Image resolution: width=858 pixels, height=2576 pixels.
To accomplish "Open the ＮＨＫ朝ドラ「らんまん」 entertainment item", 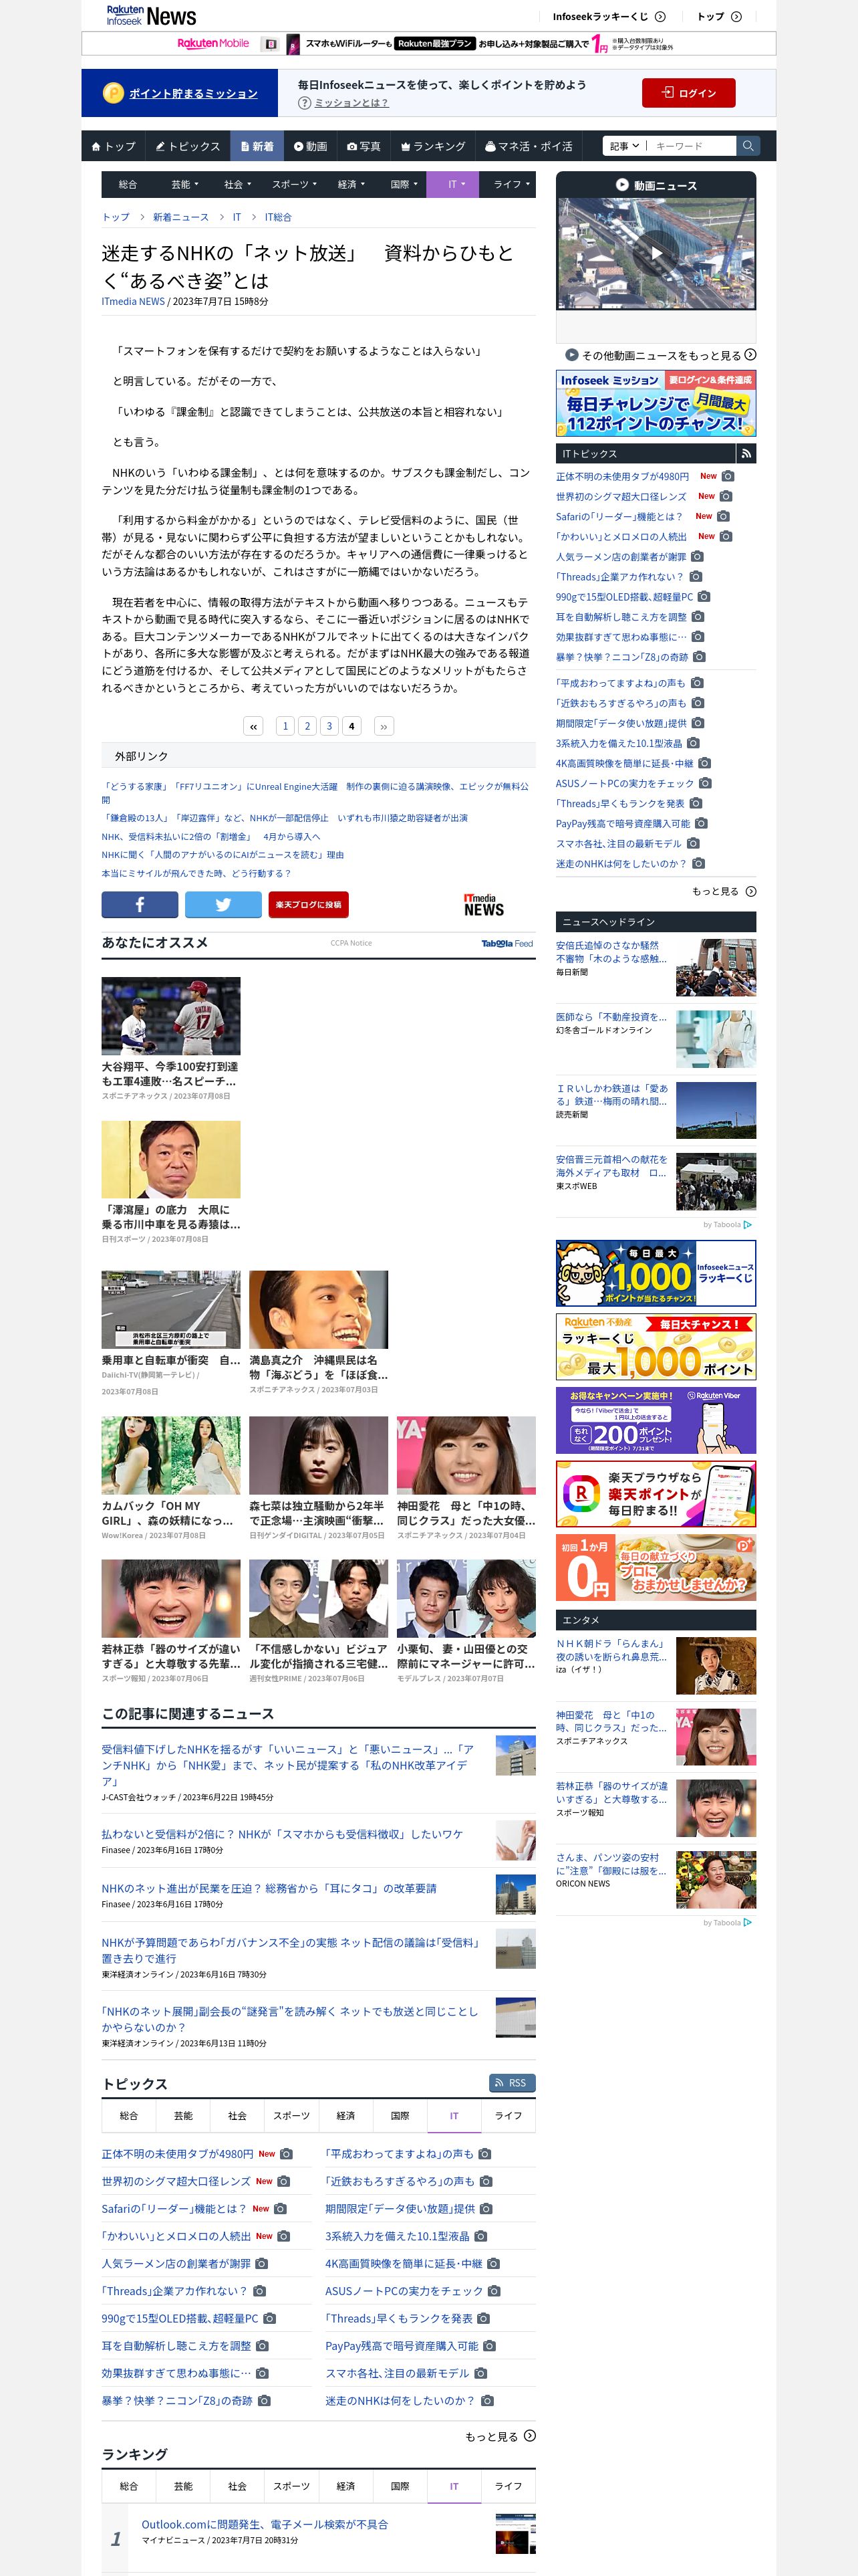I will (611, 1649).
